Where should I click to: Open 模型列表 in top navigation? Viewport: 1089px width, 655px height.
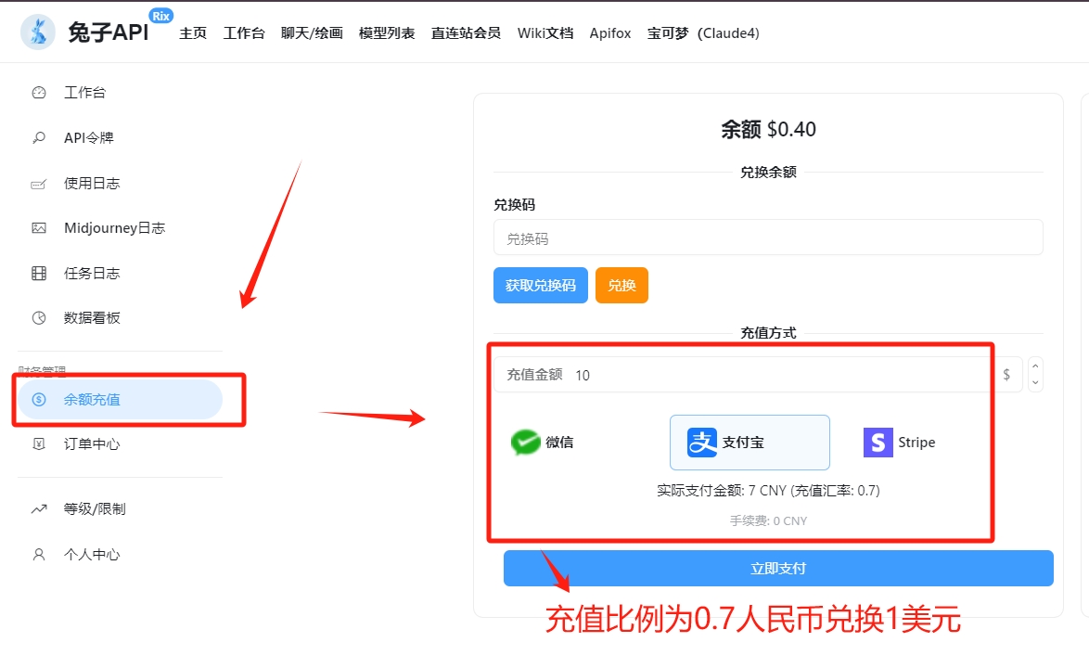(x=387, y=33)
